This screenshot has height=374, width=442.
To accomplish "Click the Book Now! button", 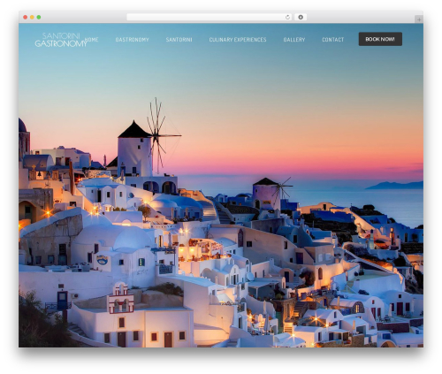I will pyautogui.click(x=380, y=39).
